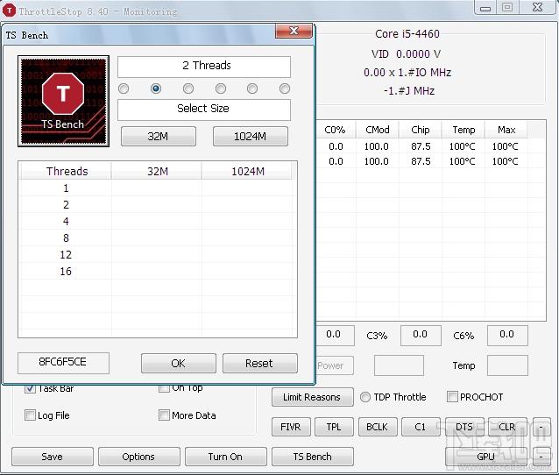Click the ThrottleStop title bar icon
This screenshot has width=559, height=475.
tap(9, 11)
